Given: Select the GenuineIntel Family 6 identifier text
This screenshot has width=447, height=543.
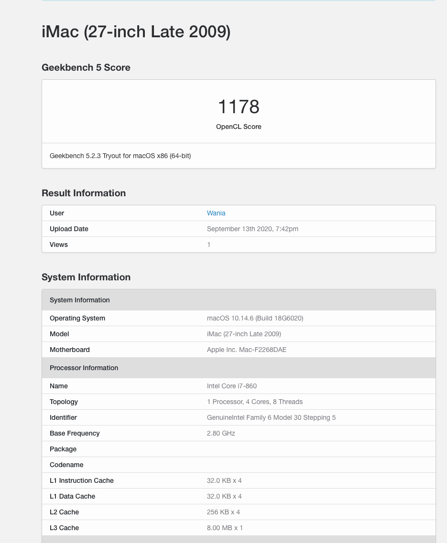Looking at the screenshot, I should tap(271, 418).
